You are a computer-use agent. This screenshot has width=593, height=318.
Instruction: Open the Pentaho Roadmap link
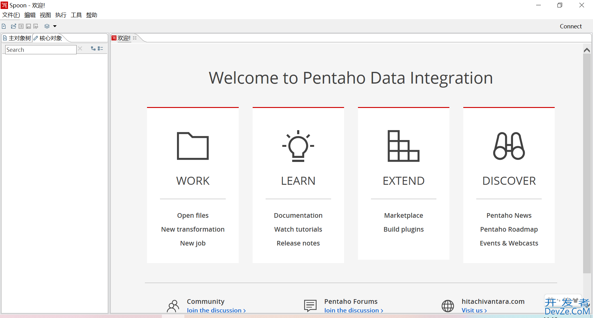(509, 229)
